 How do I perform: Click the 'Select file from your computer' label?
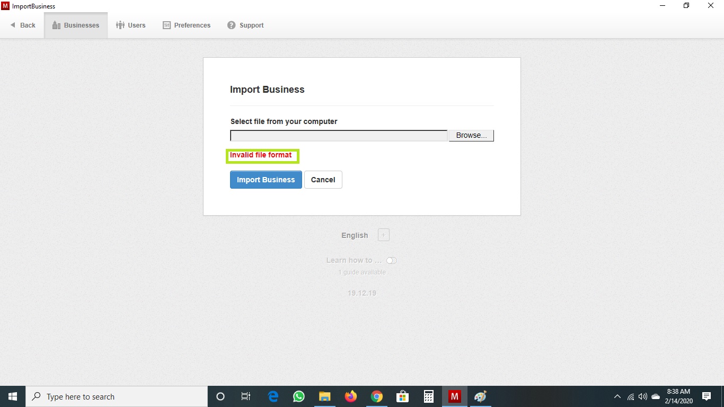(284, 121)
